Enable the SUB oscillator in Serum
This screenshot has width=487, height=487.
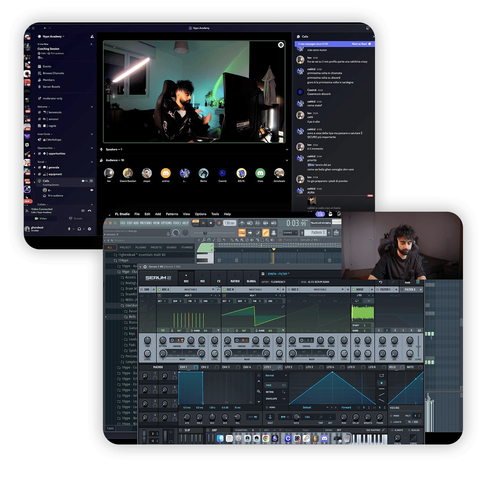pos(142,289)
